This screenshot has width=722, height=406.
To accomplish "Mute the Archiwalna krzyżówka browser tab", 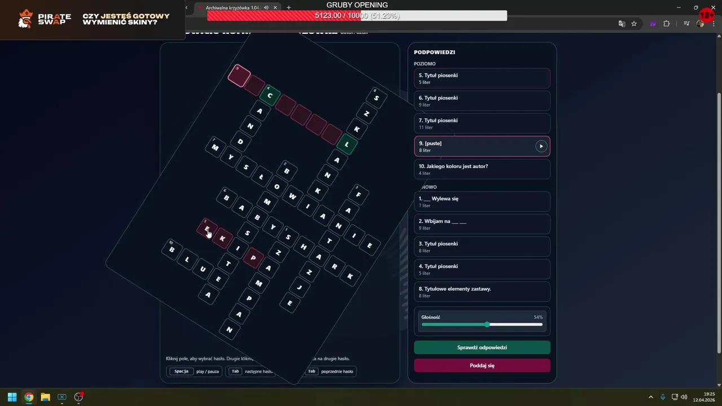I will coord(266,8).
